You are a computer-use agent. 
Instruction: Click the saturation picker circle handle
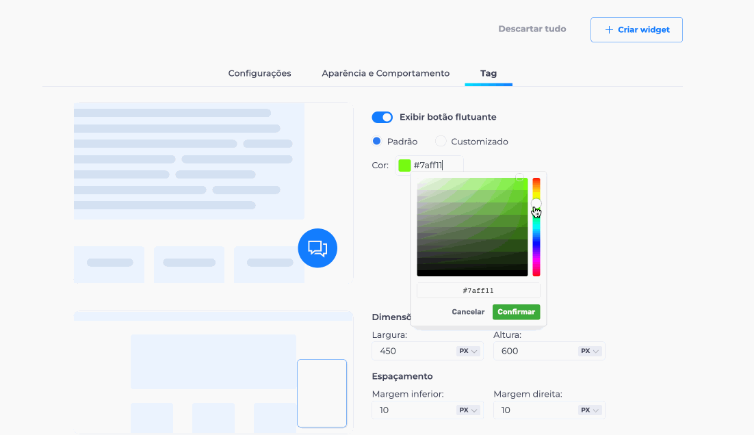(x=519, y=178)
